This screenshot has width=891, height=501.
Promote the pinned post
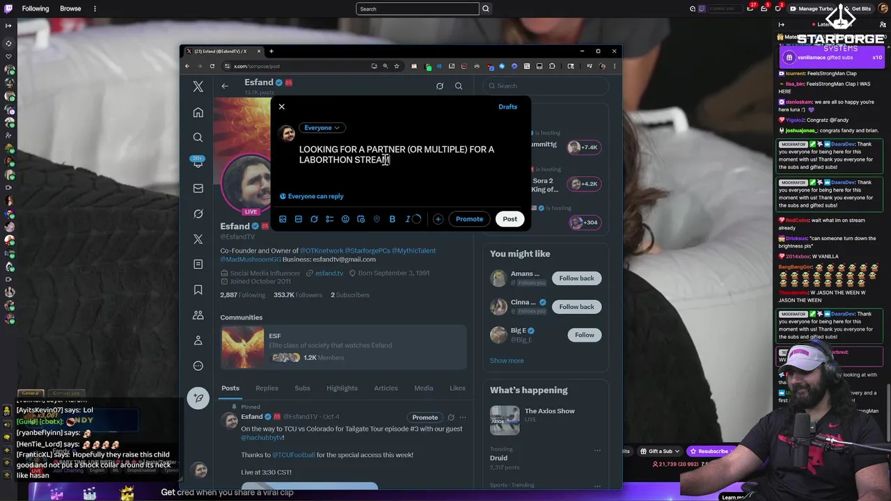tap(425, 417)
